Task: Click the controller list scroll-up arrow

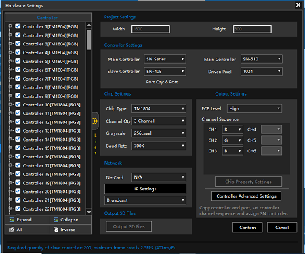Action: [89, 25]
